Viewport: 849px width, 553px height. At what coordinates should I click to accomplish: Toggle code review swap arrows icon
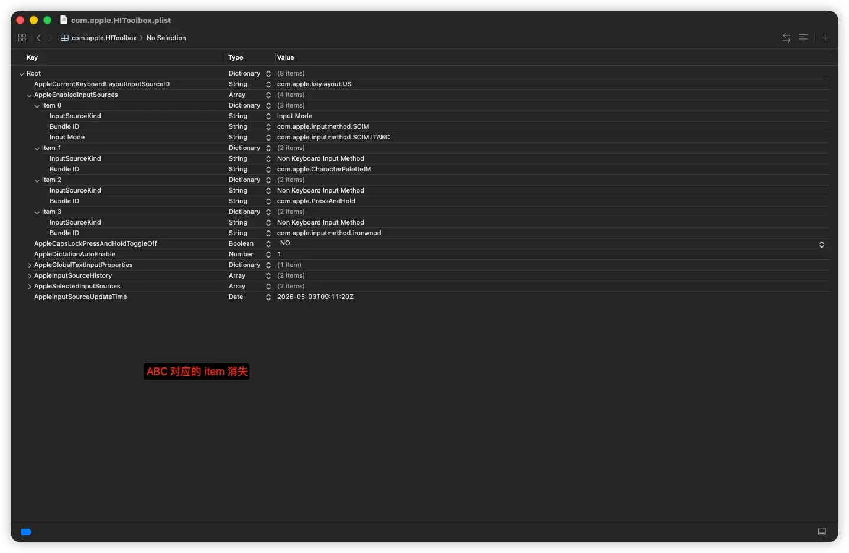786,38
